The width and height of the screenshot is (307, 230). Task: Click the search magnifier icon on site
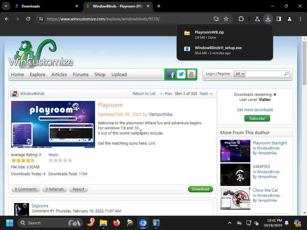click(x=286, y=74)
